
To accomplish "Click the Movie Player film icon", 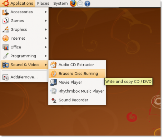I will pyautogui.click(x=54, y=83).
